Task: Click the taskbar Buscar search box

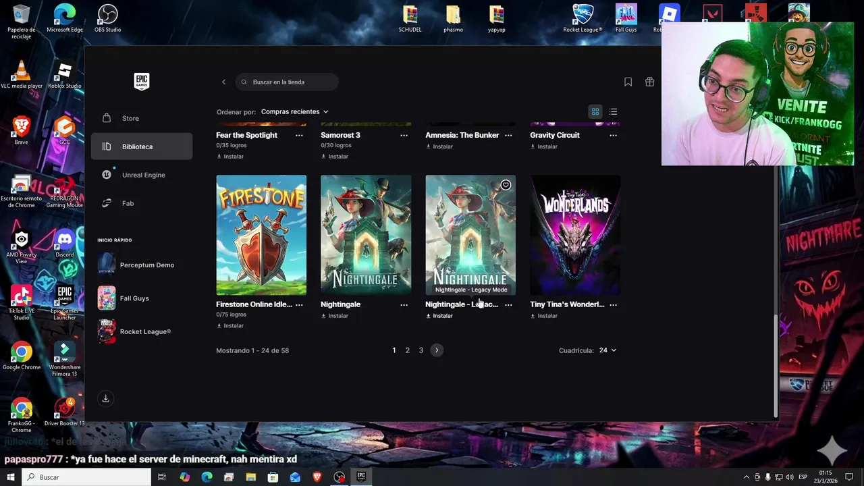Action: [86, 477]
